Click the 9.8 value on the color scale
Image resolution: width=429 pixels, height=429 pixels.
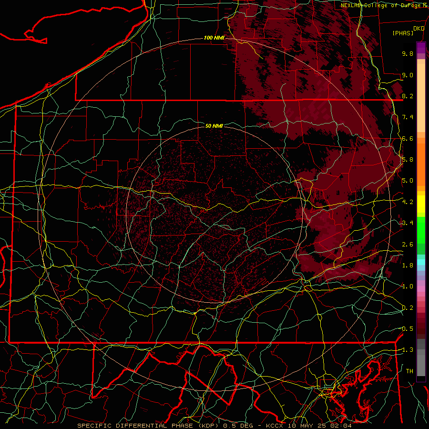click(x=408, y=53)
